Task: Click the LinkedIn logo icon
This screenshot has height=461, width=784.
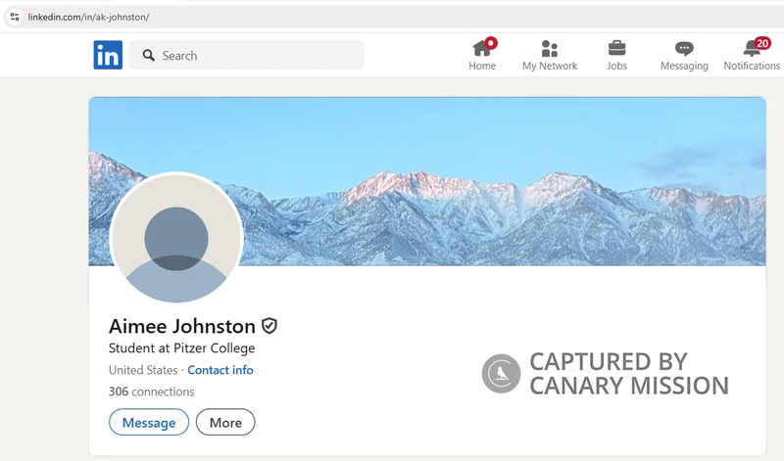Action: tap(108, 55)
